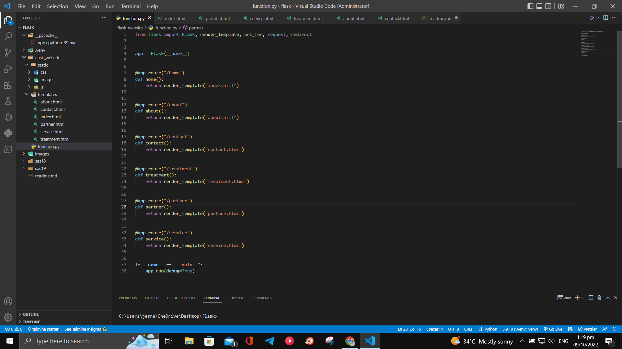Open the Run and Debug view
The image size is (622, 349).
point(8,69)
